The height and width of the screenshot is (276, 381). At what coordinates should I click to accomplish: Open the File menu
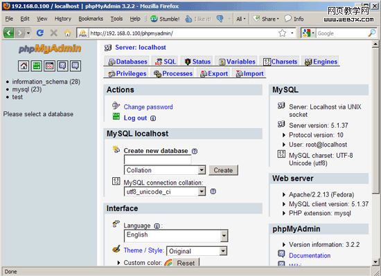[x=9, y=19]
